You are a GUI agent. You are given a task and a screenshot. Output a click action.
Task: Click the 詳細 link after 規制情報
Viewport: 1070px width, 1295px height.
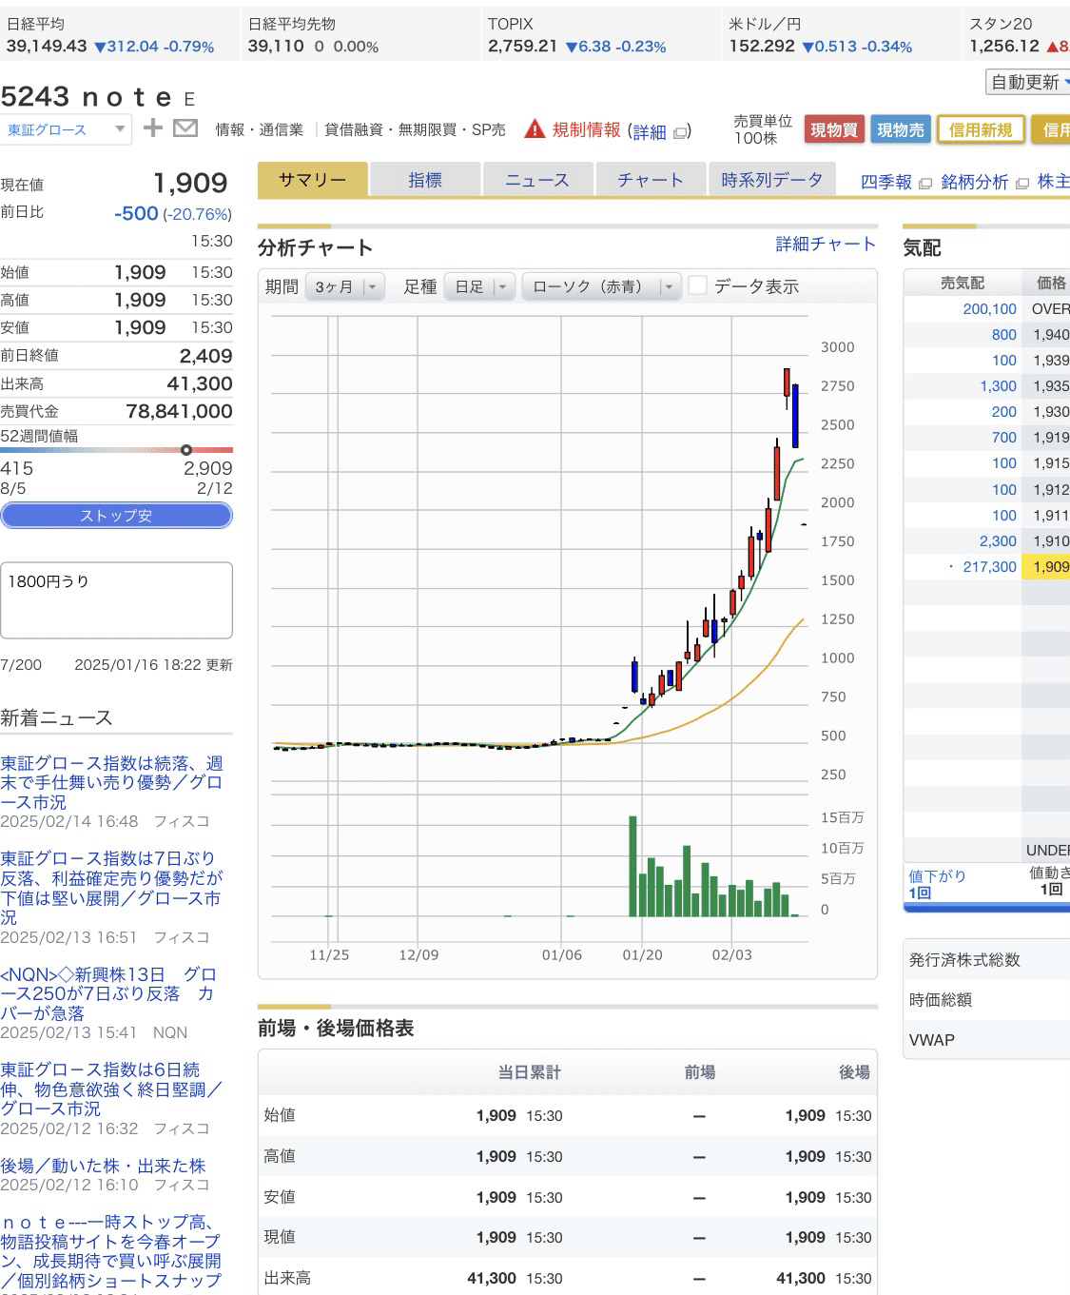tap(650, 132)
